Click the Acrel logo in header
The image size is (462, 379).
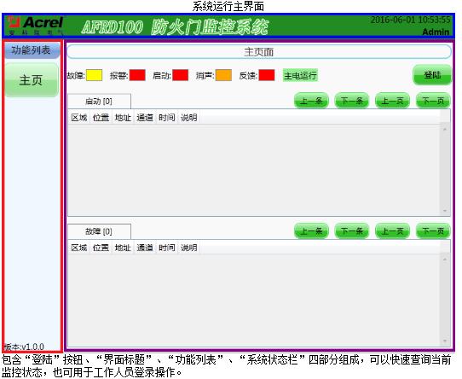35,26
